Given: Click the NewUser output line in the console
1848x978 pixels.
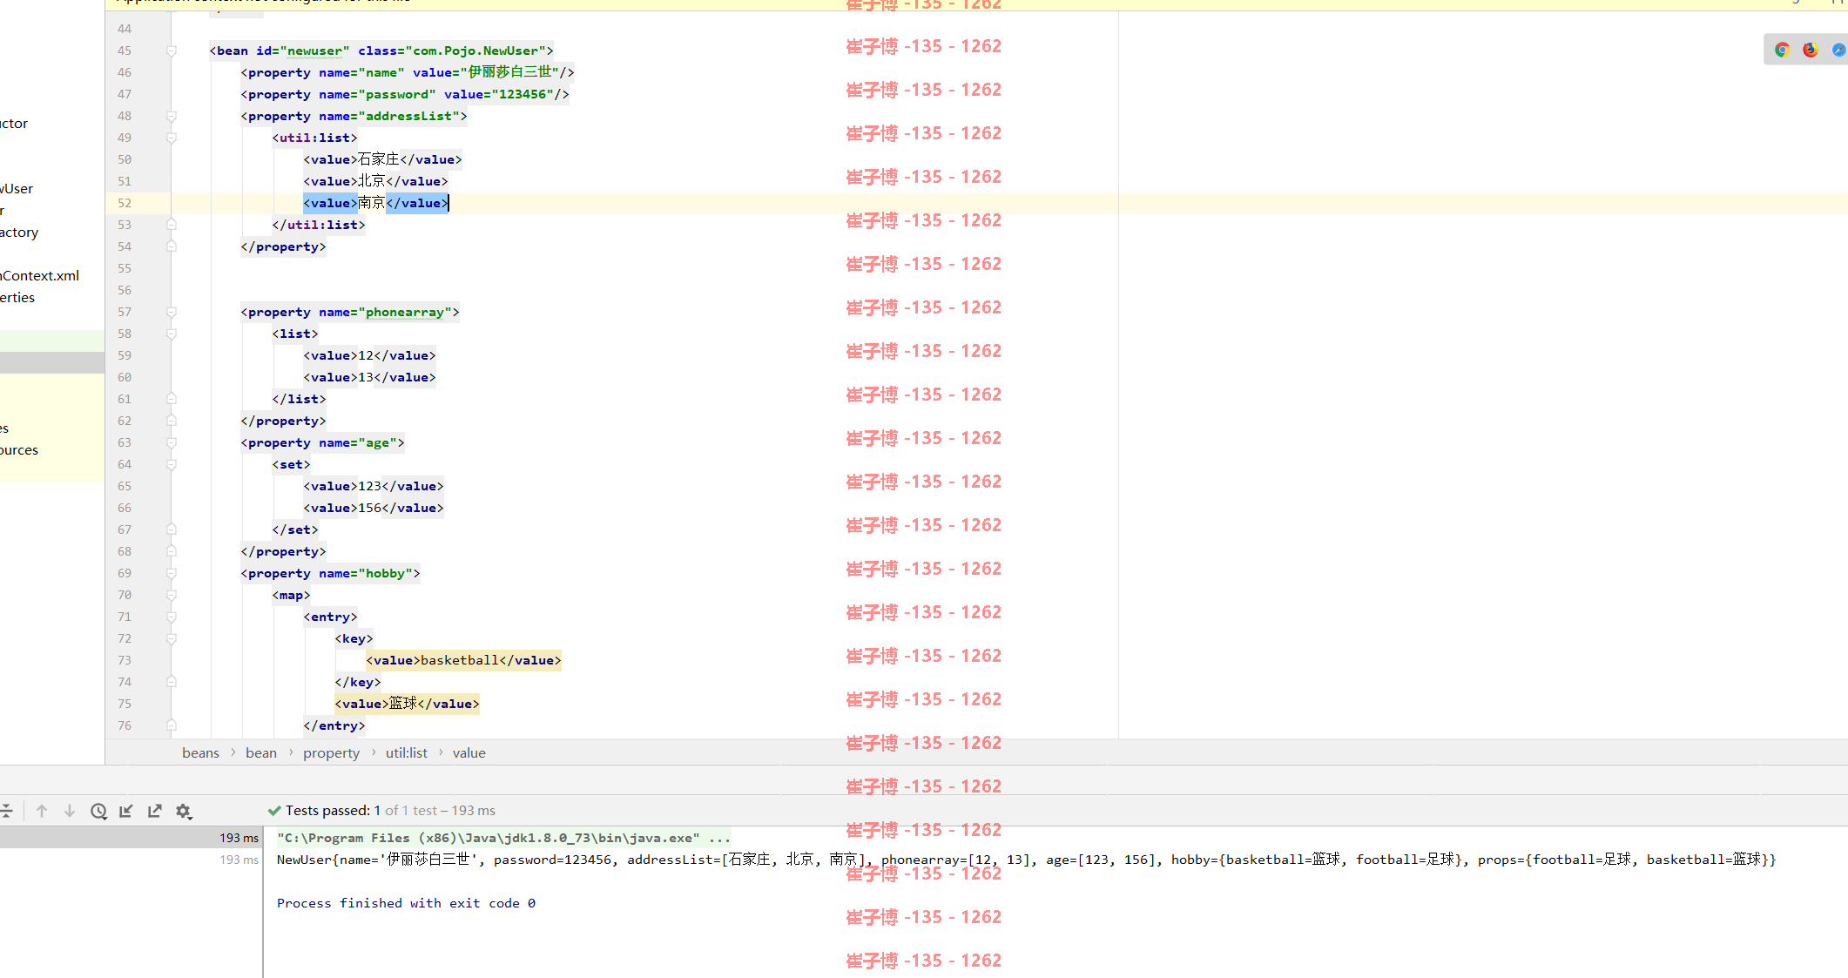Looking at the screenshot, I should 1026,860.
